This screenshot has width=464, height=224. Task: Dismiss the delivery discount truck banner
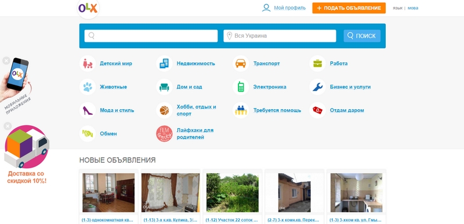(x=8, y=126)
